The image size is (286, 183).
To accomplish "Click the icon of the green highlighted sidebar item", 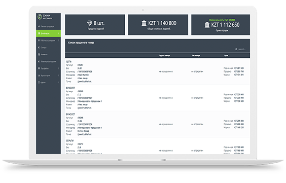I will pos(39,33).
